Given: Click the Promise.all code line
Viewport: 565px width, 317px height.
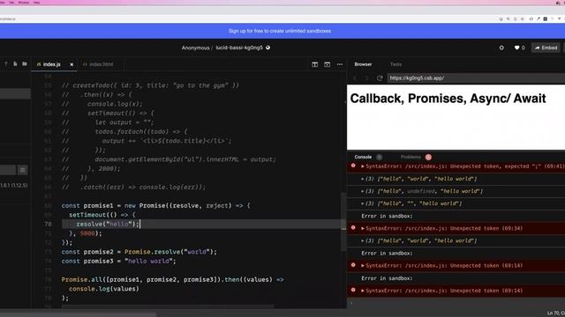Looking at the screenshot, I should point(173,280).
